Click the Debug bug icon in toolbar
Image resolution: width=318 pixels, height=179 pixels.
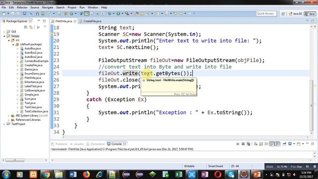109,13
